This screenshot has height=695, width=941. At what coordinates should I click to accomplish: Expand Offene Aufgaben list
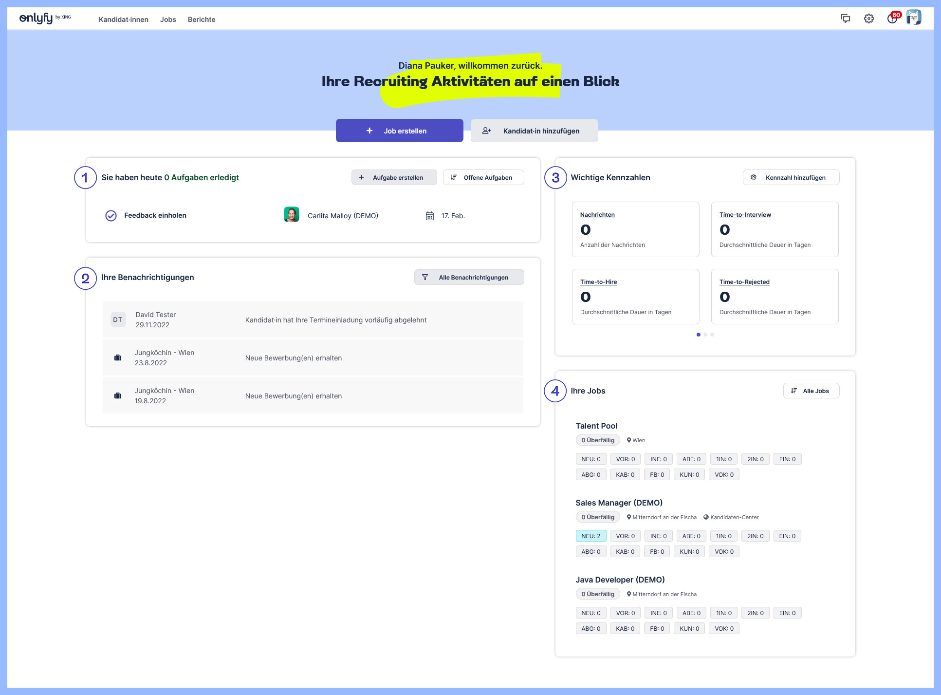(x=483, y=177)
